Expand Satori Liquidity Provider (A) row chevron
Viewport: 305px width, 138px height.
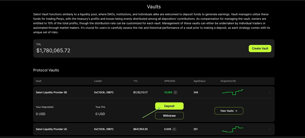(x=270, y=129)
